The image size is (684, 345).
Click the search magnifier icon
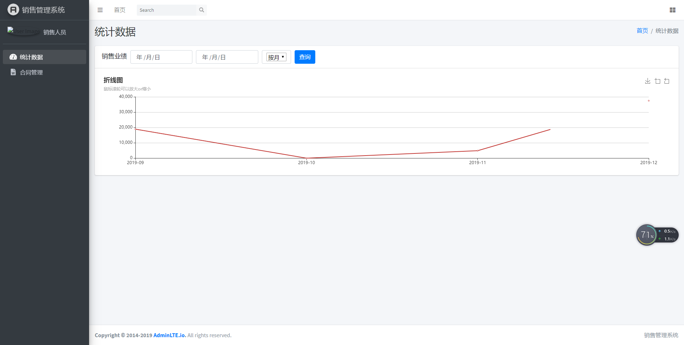pos(202,10)
